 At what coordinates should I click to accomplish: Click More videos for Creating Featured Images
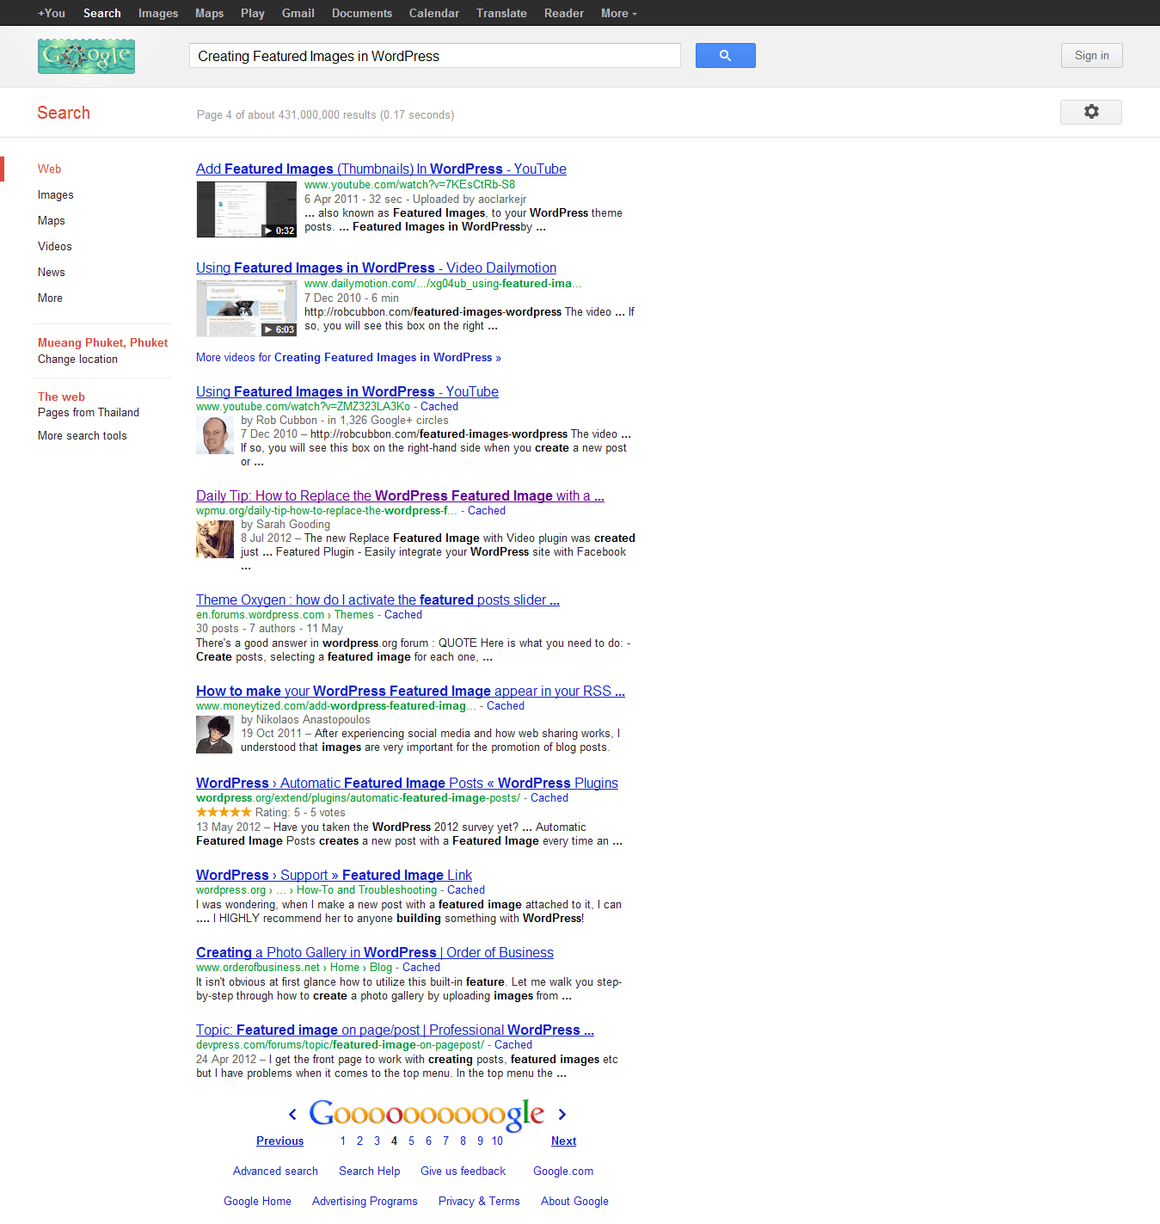tap(348, 357)
